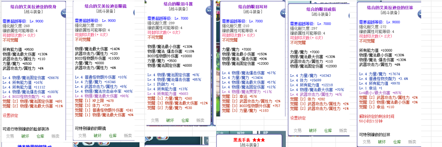The width and height of the screenshot is (442, 147).
Task: Click 觉醒:[1] HP上限 +478 line
Action: coord(94,101)
